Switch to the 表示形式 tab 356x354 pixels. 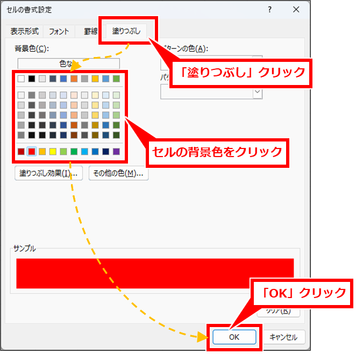(25, 31)
